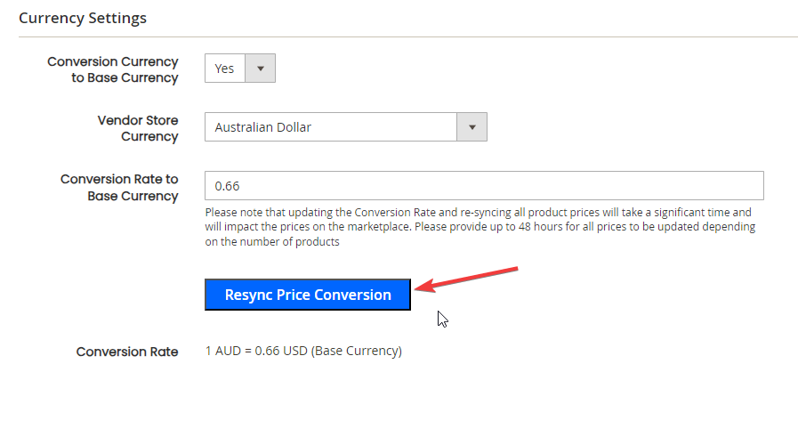Click the Conversion Rate to Base Currency label
The width and height of the screenshot is (798, 437).
[x=119, y=188]
